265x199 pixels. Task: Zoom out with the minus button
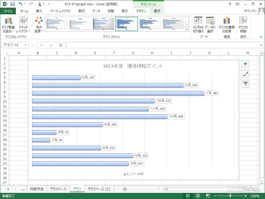(x=215, y=196)
